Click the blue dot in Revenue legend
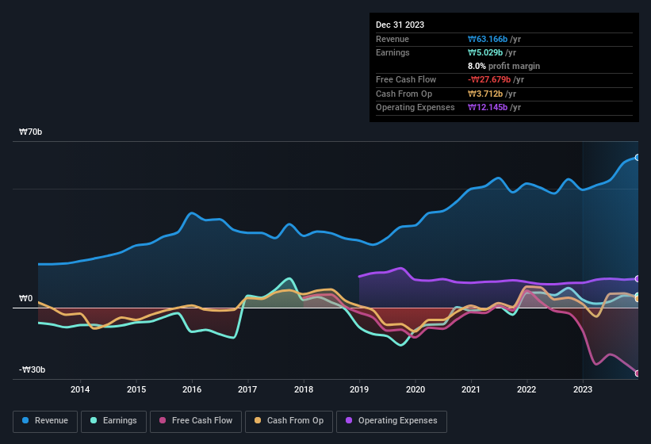Screen dimensions: 651x444 (26, 421)
